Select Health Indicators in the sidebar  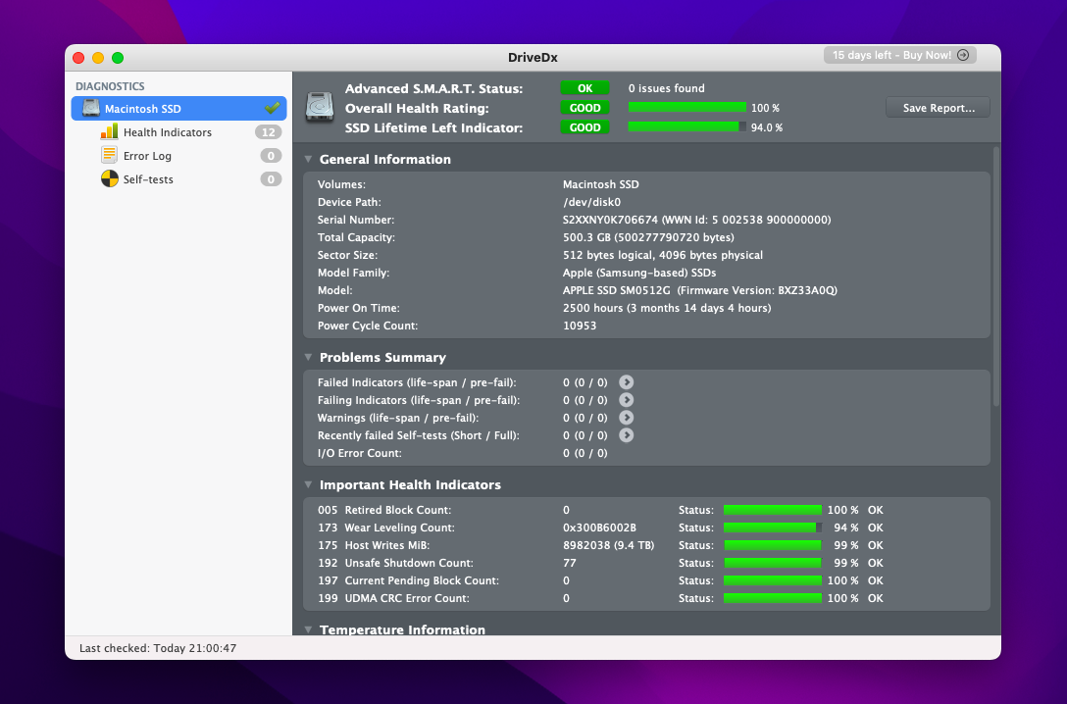coord(167,132)
